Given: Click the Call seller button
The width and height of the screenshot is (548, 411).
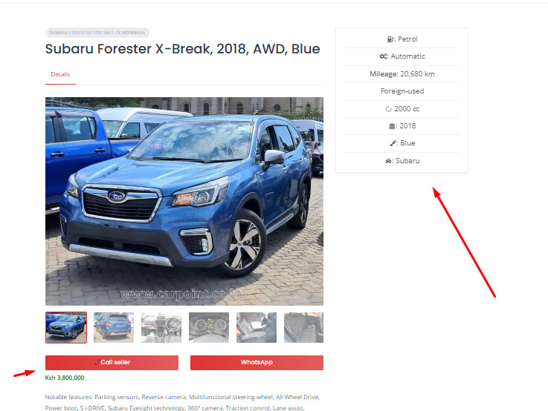Looking at the screenshot, I should pyautogui.click(x=112, y=363).
